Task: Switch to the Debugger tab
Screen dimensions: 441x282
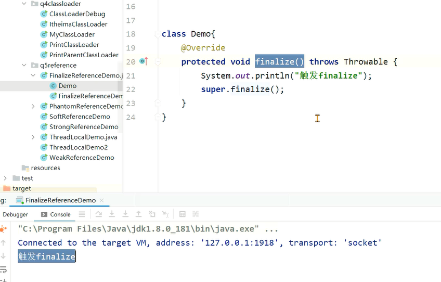Action: coord(16,214)
